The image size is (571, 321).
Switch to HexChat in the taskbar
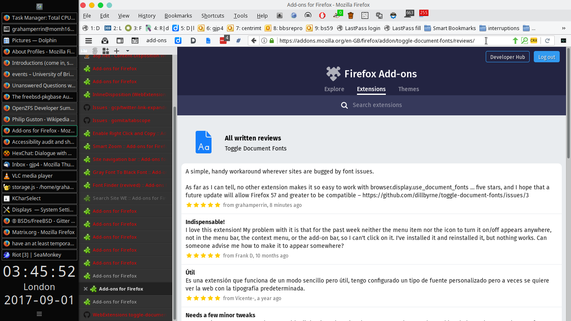(39, 153)
